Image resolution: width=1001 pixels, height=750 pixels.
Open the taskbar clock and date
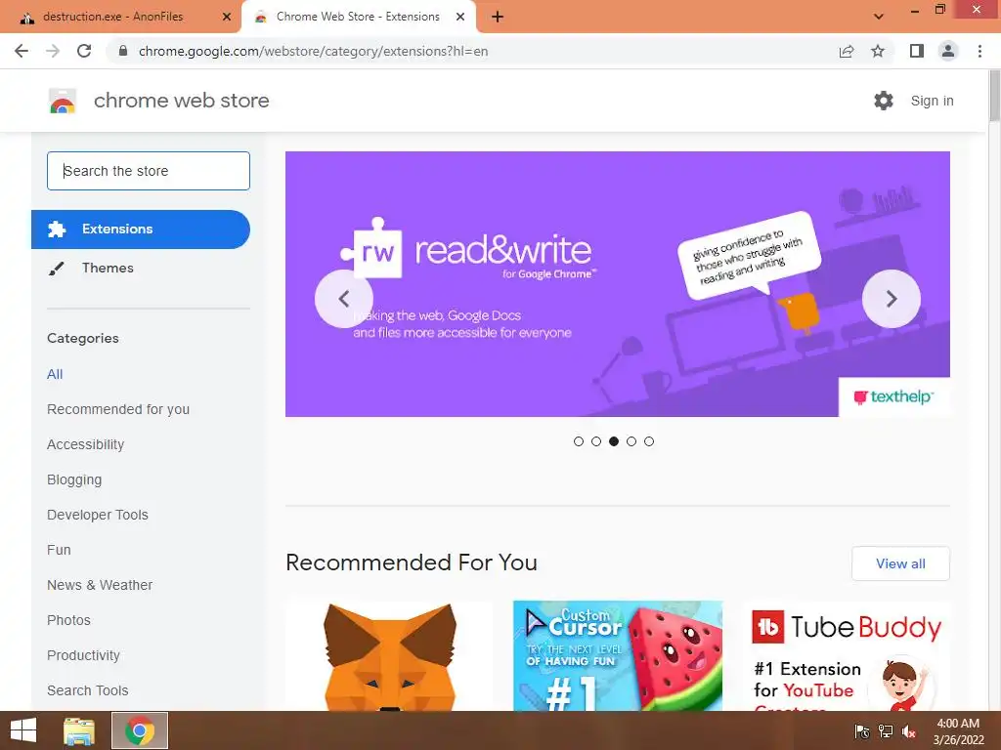(958, 731)
